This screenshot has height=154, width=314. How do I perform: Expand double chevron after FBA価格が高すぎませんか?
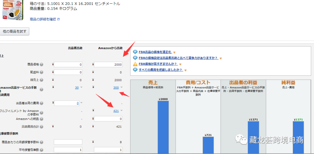(181, 64)
